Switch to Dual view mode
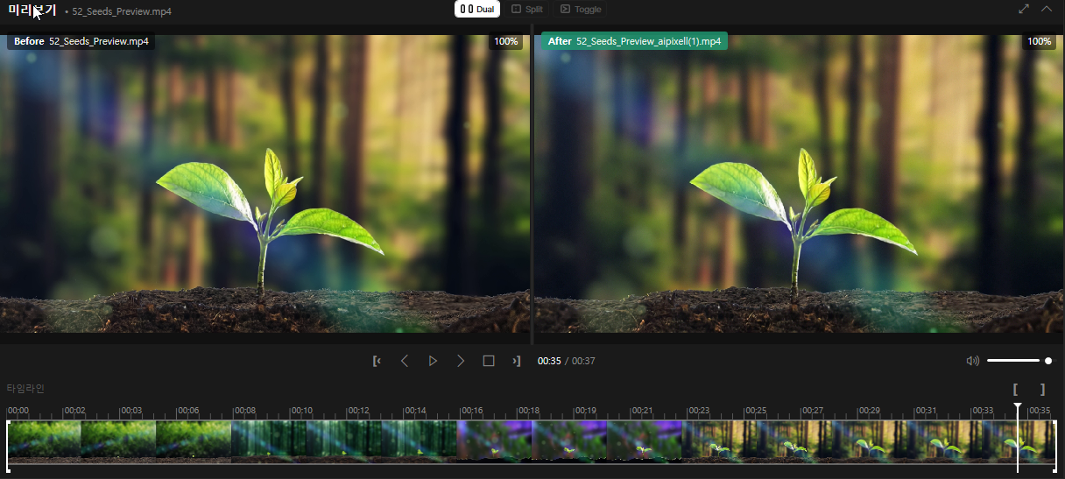This screenshot has height=479, width=1065. click(x=477, y=10)
